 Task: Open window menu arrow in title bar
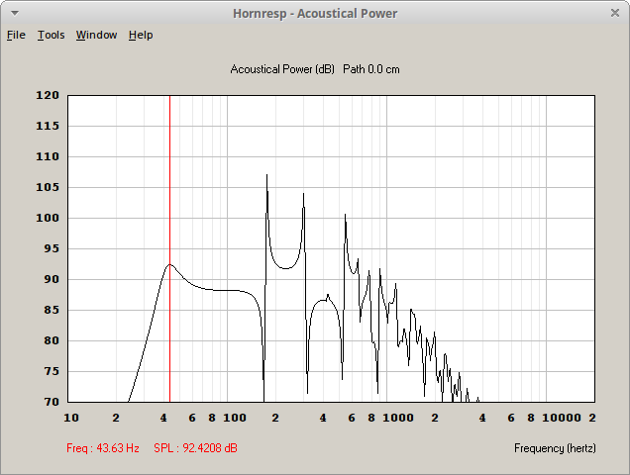pyautogui.click(x=15, y=13)
